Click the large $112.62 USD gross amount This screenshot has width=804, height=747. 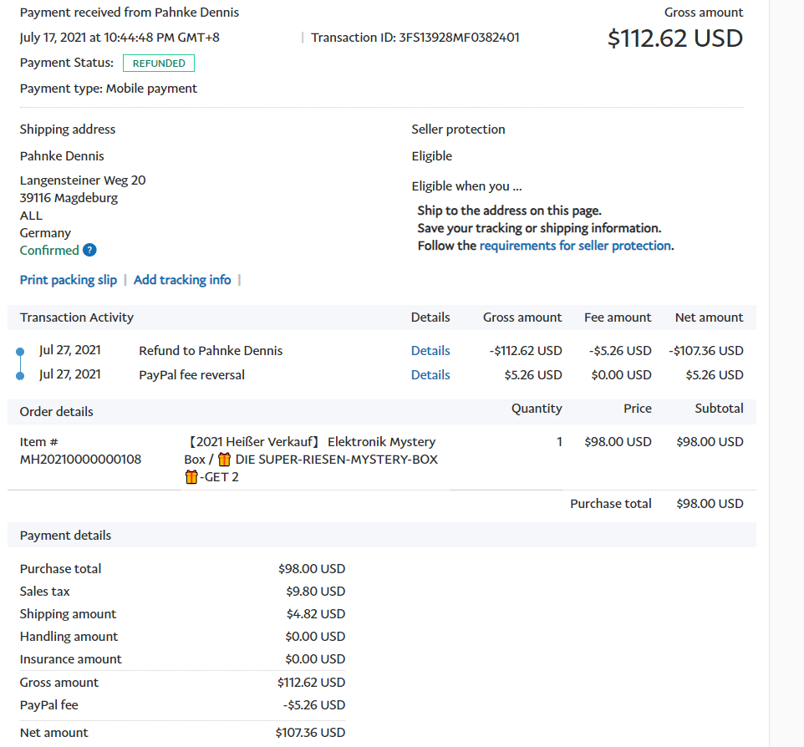click(x=674, y=38)
